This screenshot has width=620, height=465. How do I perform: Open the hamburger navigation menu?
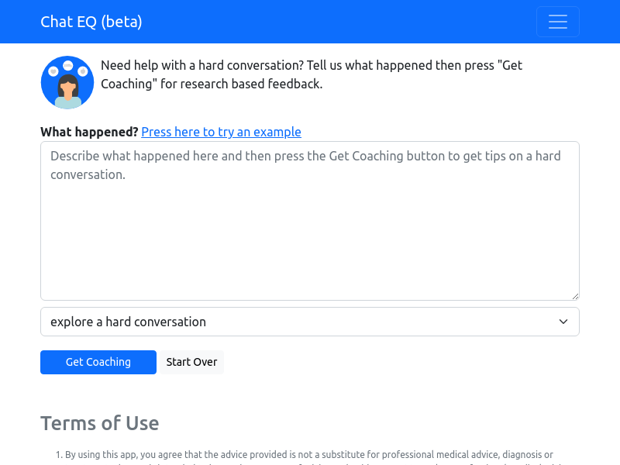[x=557, y=22]
